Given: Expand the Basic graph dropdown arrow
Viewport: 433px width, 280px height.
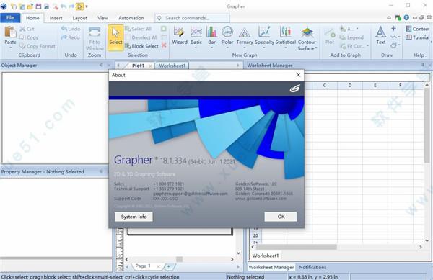Looking at the screenshot, I should click(x=196, y=48).
